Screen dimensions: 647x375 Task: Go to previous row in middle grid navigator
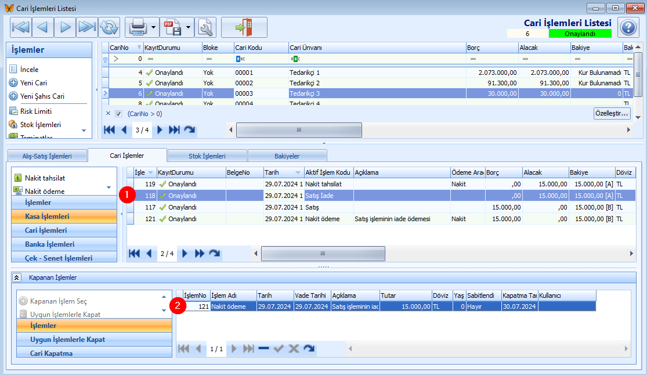(x=149, y=254)
